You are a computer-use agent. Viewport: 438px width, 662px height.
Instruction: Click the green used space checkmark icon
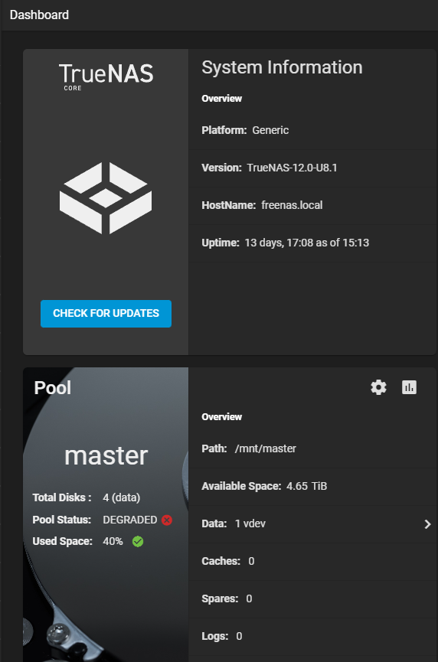[x=138, y=541]
